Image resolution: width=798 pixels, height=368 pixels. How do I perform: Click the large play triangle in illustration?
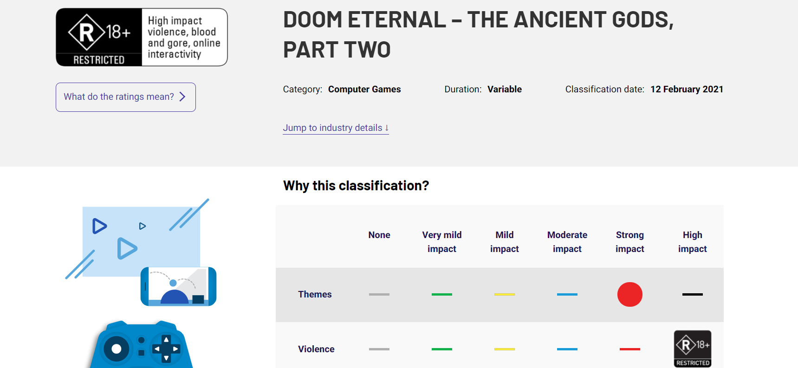coord(126,248)
